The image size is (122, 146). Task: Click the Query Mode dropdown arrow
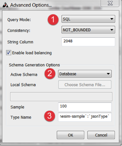[x=112, y=19]
